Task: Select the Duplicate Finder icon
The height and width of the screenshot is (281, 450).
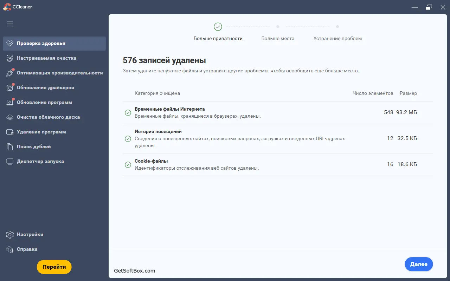Action: pyautogui.click(x=10, y=147)
